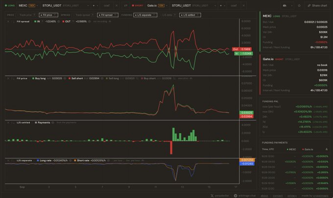Viewport: 333px width, 198px height.
Task: Open the about footer link
Action: point(264,196)
